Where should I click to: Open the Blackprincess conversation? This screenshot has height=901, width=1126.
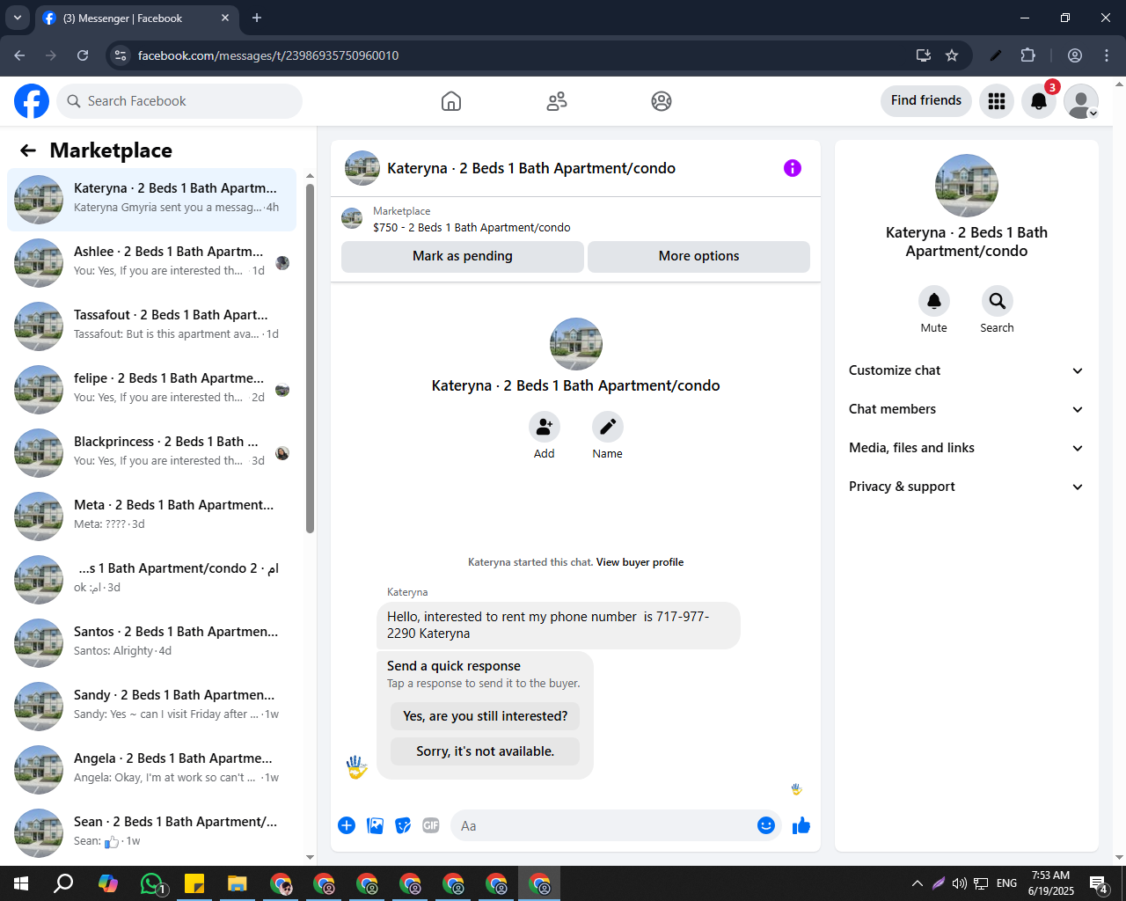click(152, 453)
